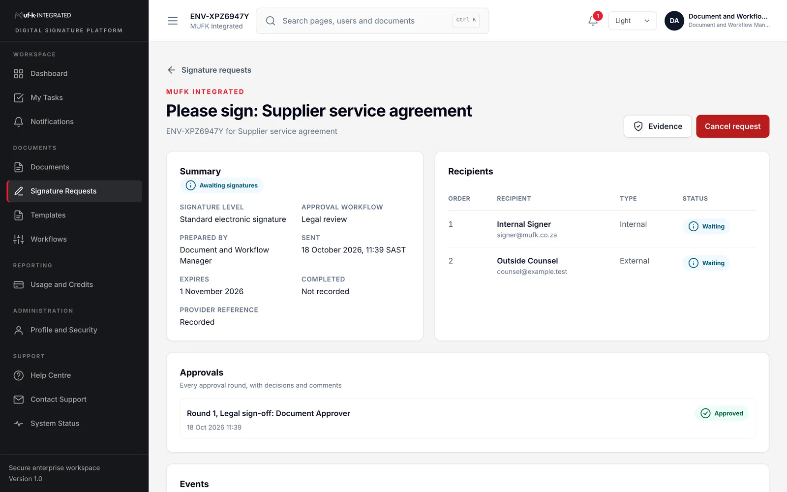Select the Signature Requests pen icon

click(x=19, y=191)
